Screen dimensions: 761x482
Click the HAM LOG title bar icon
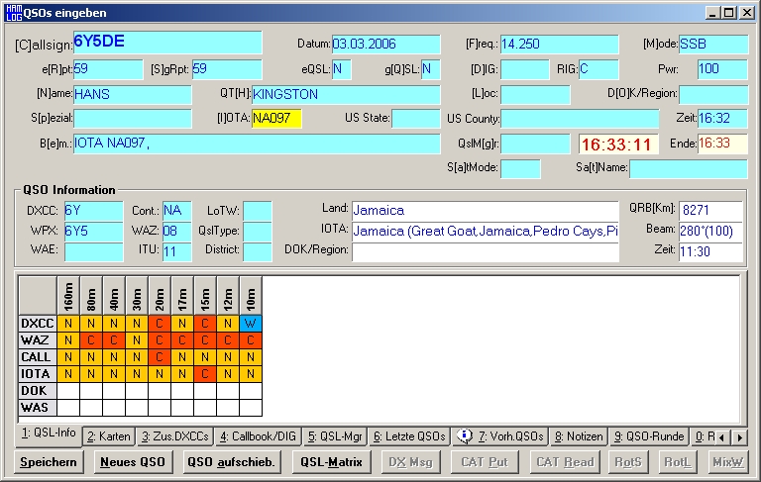[14, 13]
